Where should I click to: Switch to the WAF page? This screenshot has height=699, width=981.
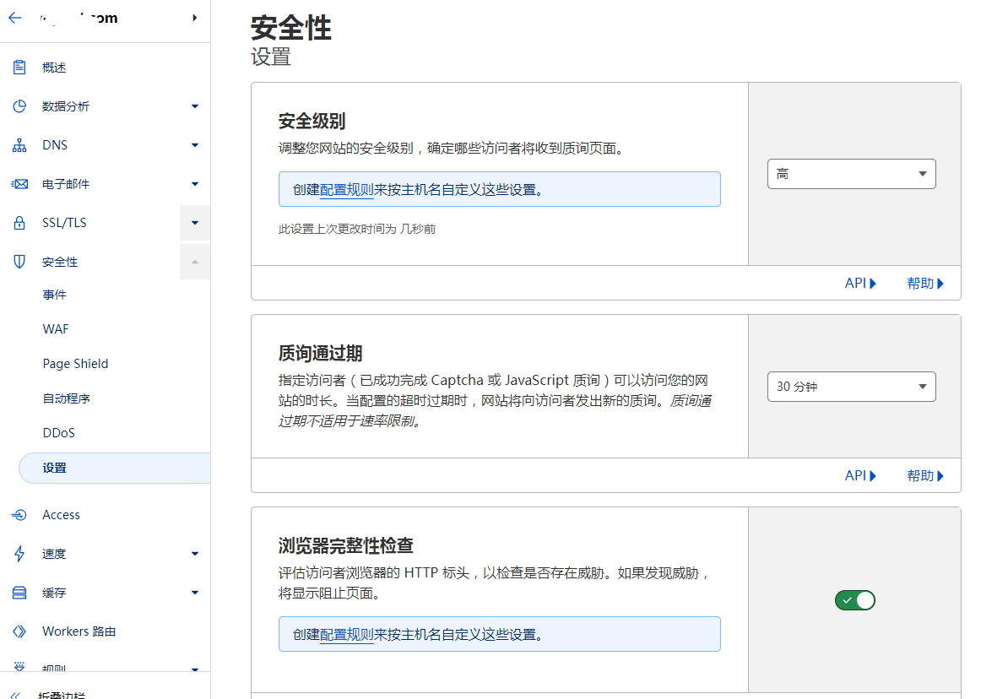(x=54, y=328)
